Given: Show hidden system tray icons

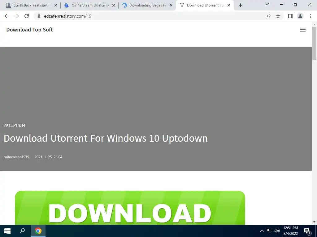Looking at the screenshot, I should (262, 231).
